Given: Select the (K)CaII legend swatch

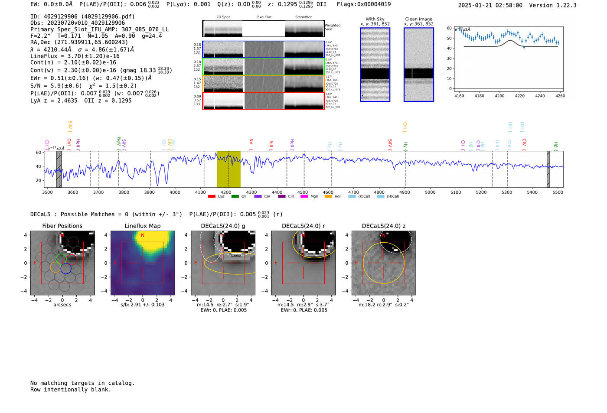Looking at the screenshot, I should (x=352, y=196).
